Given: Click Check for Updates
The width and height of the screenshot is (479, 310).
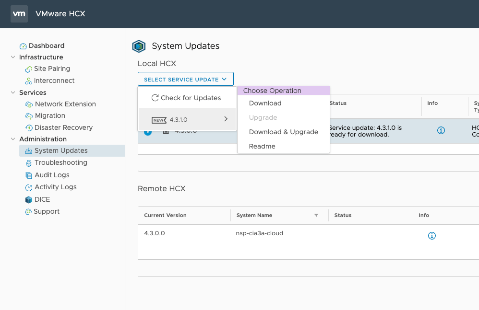Looking at the screenshot, I should (x=186, y=98).
